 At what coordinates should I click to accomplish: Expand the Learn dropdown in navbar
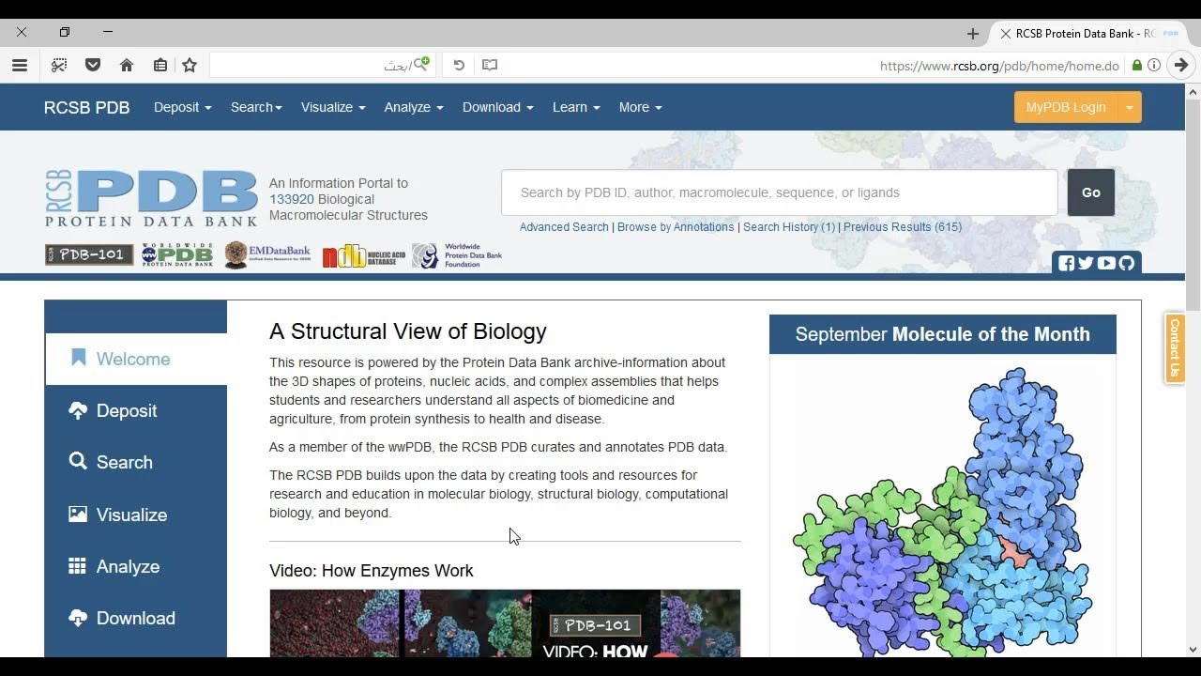[x=576, y=107]
